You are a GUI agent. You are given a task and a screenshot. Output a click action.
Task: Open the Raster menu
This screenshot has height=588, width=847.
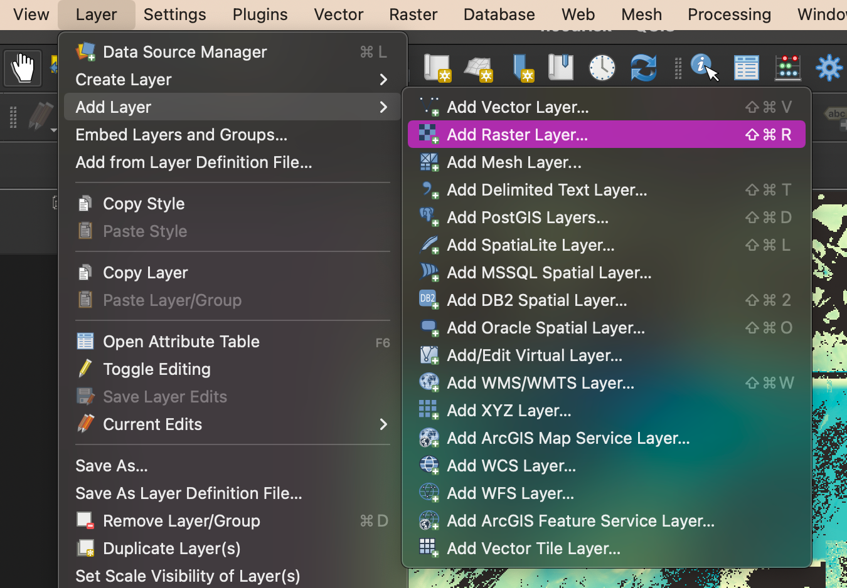[x=413, y=14]
